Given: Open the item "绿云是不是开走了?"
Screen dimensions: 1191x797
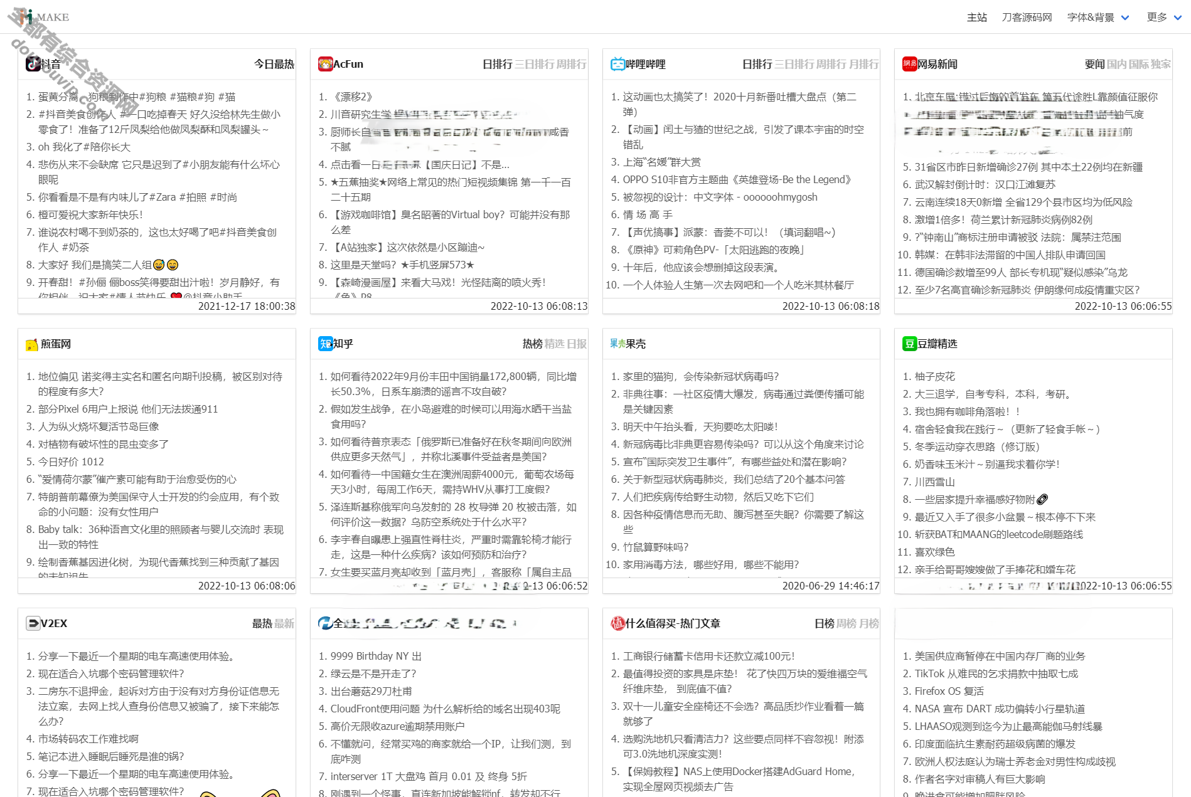Looking at the screenshot, I should (x=373, y=673).
